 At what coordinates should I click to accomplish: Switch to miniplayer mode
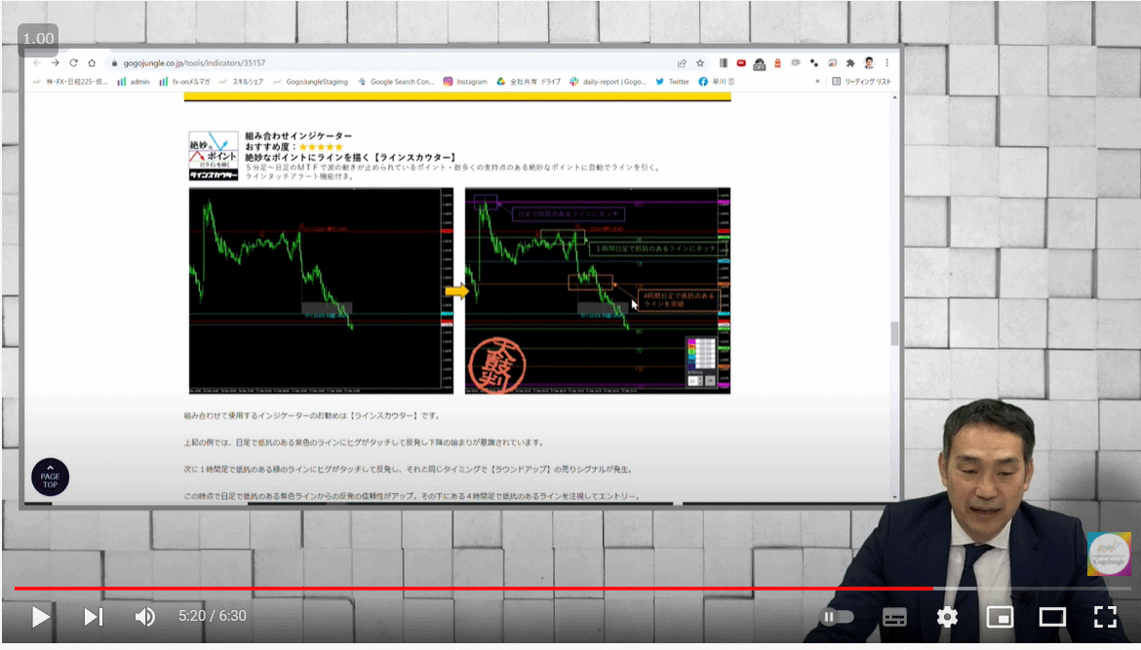tap(999, 616)
